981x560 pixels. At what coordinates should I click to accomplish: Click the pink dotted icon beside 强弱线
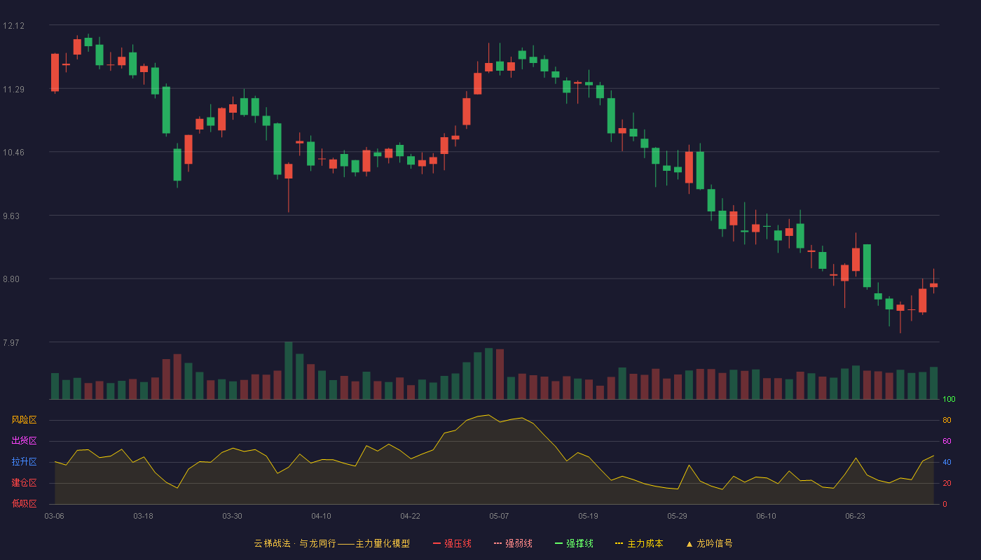click(498, 543)
